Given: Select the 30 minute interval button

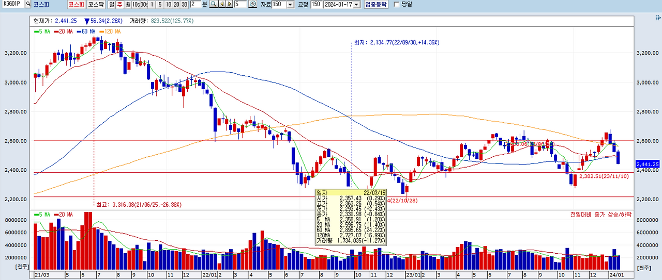Looking at the screenshot, I should (x=185, y=4).
